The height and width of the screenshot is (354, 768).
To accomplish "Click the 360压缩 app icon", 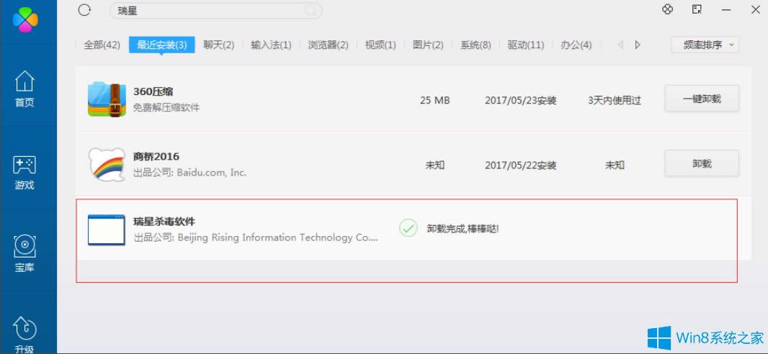I will 107,99.
